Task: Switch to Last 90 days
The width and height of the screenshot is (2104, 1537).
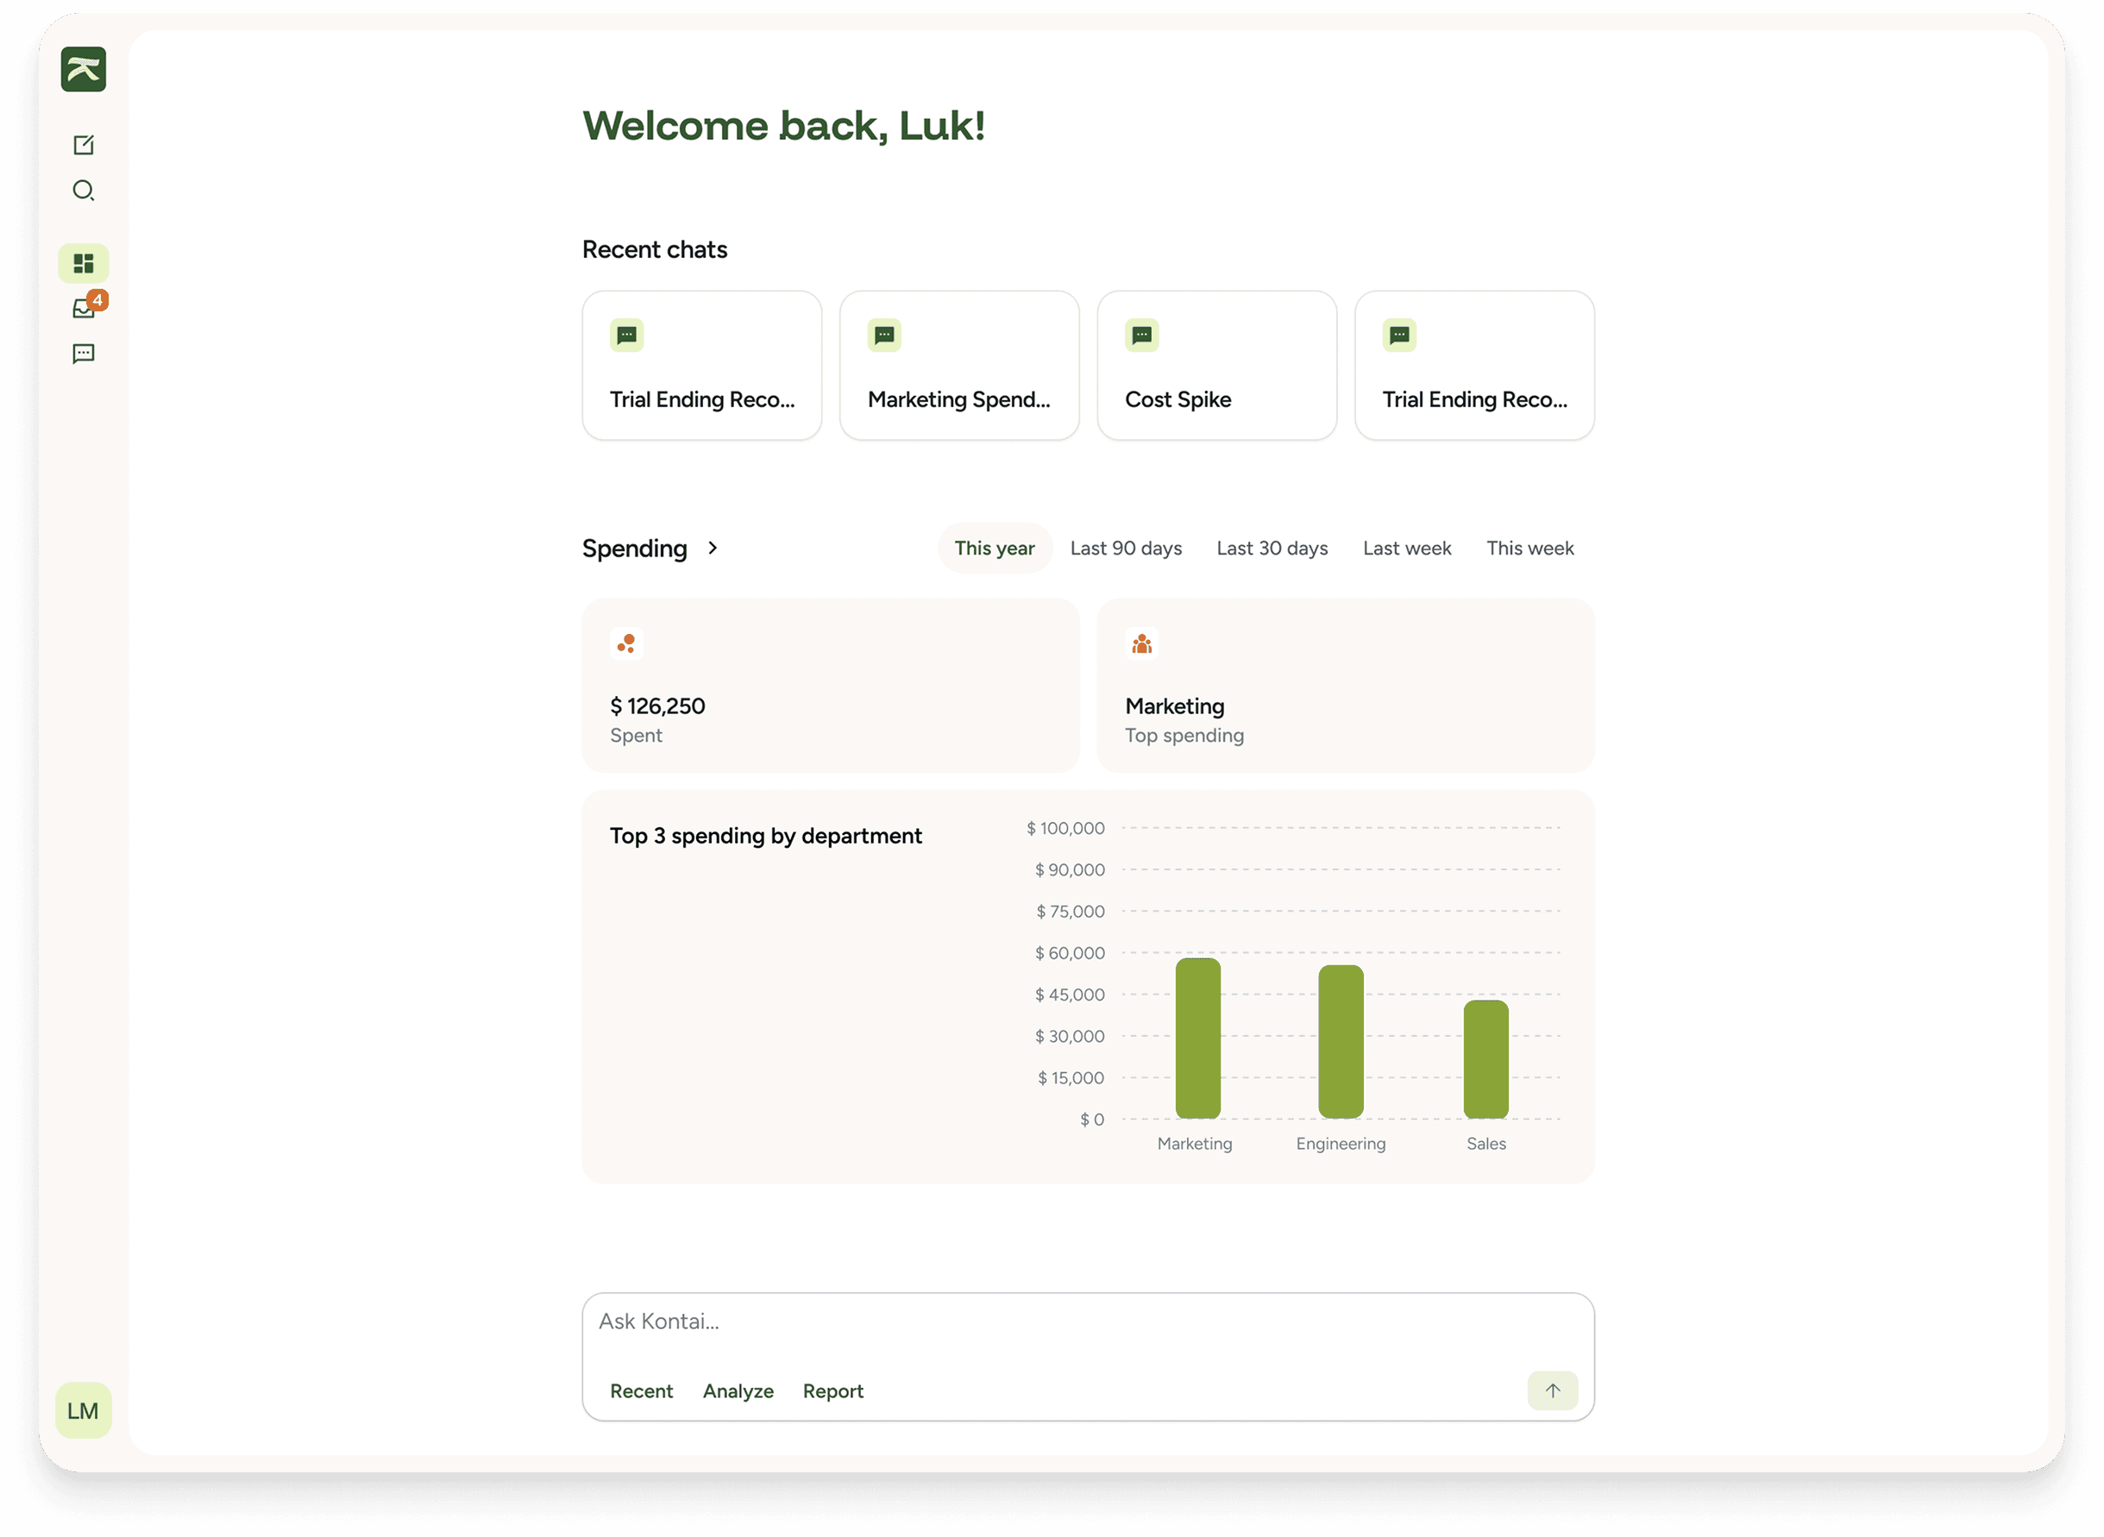Action: [x=1125, y=548]
